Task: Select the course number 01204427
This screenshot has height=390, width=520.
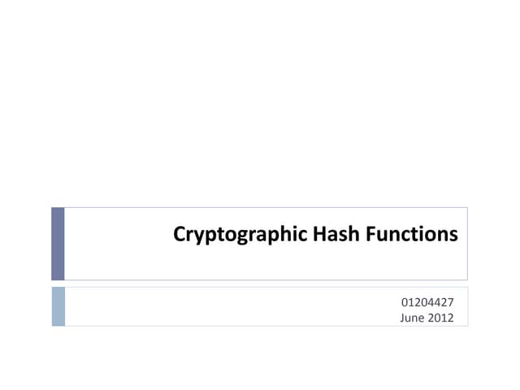Action: 428,302
